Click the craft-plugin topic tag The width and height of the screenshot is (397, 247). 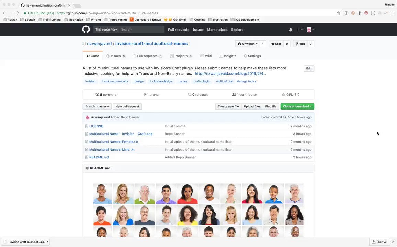click(202, 81)
